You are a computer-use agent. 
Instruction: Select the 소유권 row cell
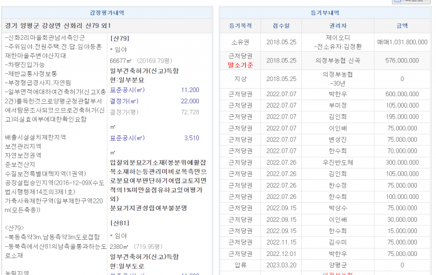coord(239,42)
